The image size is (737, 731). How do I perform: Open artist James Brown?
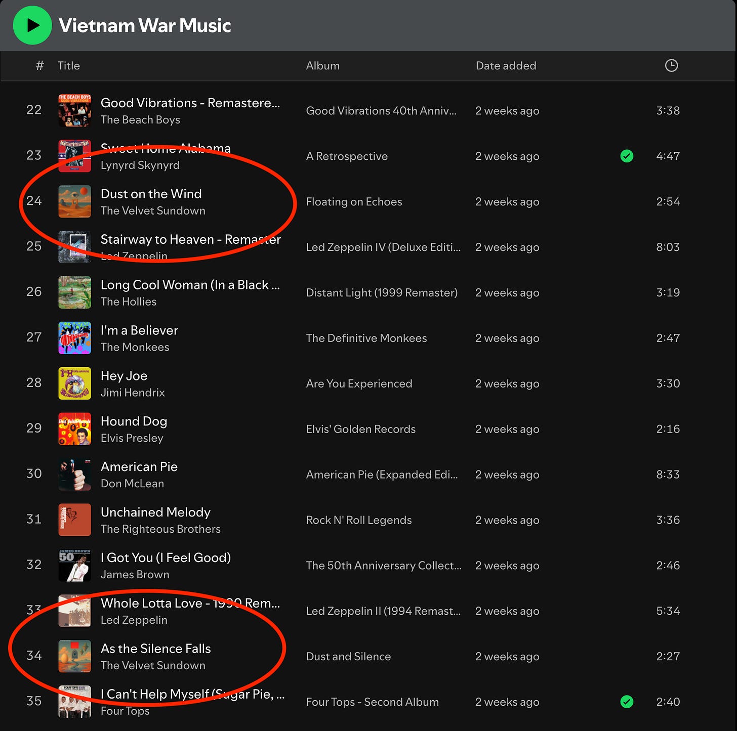click(x=135, y=575)
